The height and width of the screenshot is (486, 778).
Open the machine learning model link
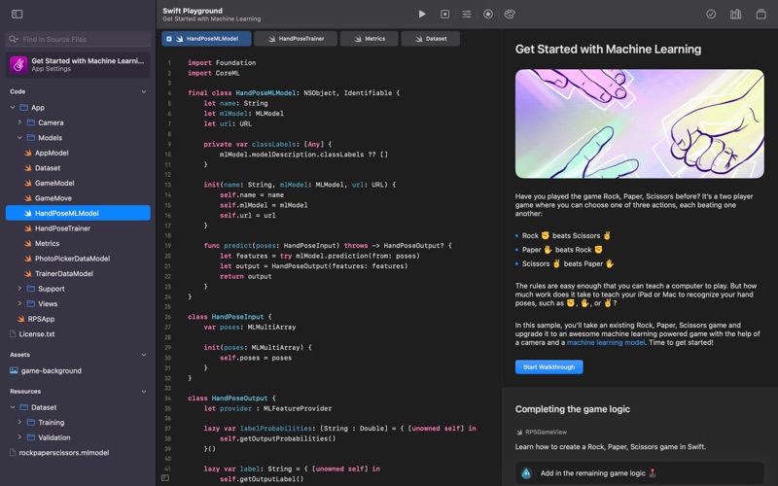(x=606, y=343)
